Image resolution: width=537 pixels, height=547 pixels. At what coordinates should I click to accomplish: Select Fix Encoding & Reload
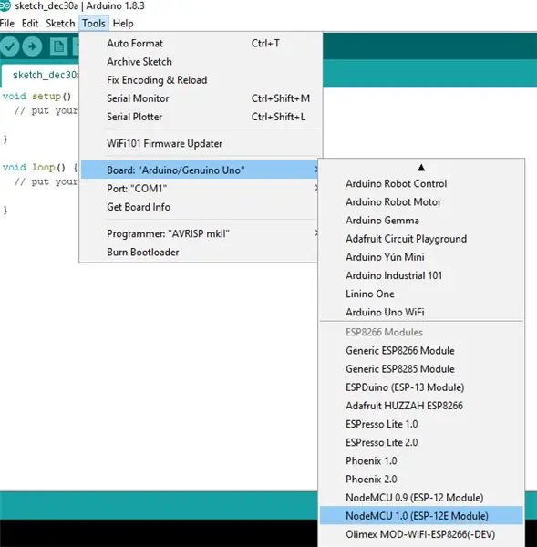click(x=200, y=80)
